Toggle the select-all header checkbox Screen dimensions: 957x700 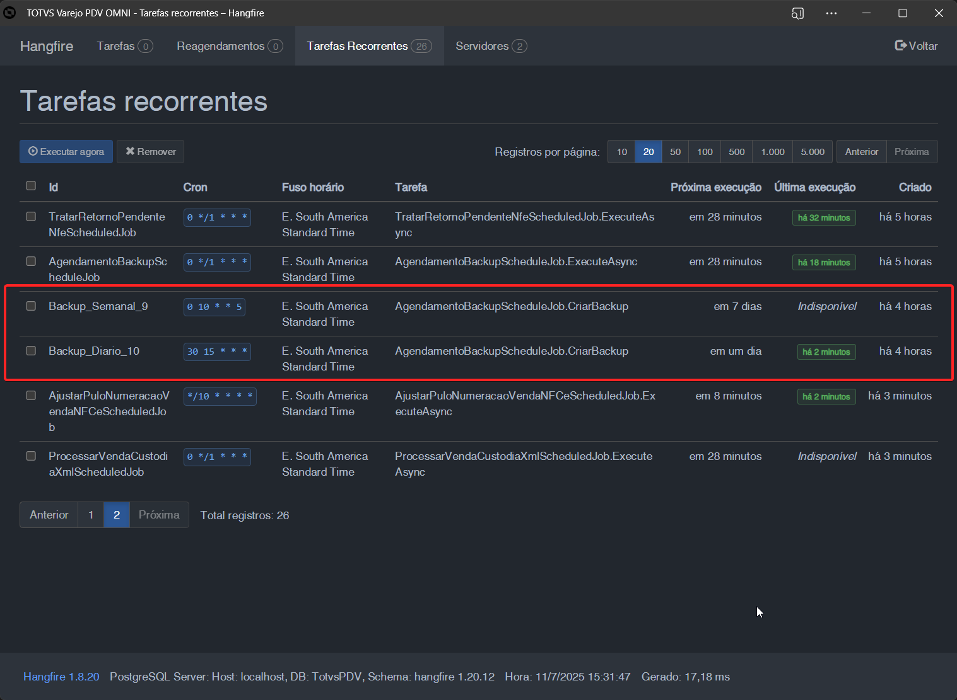pos(31,186)
